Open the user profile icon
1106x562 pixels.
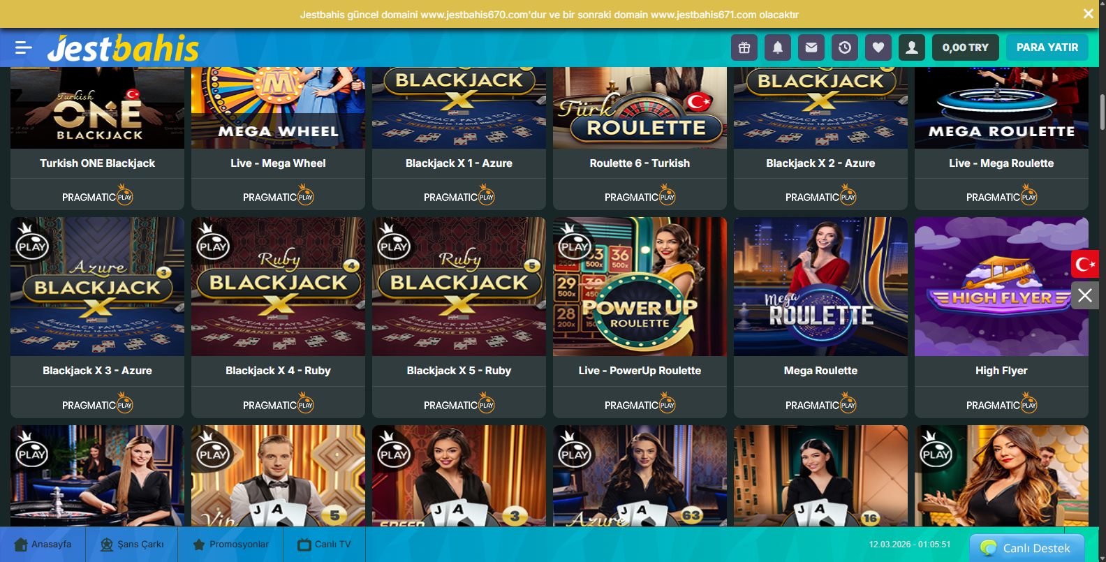point(912,47)
